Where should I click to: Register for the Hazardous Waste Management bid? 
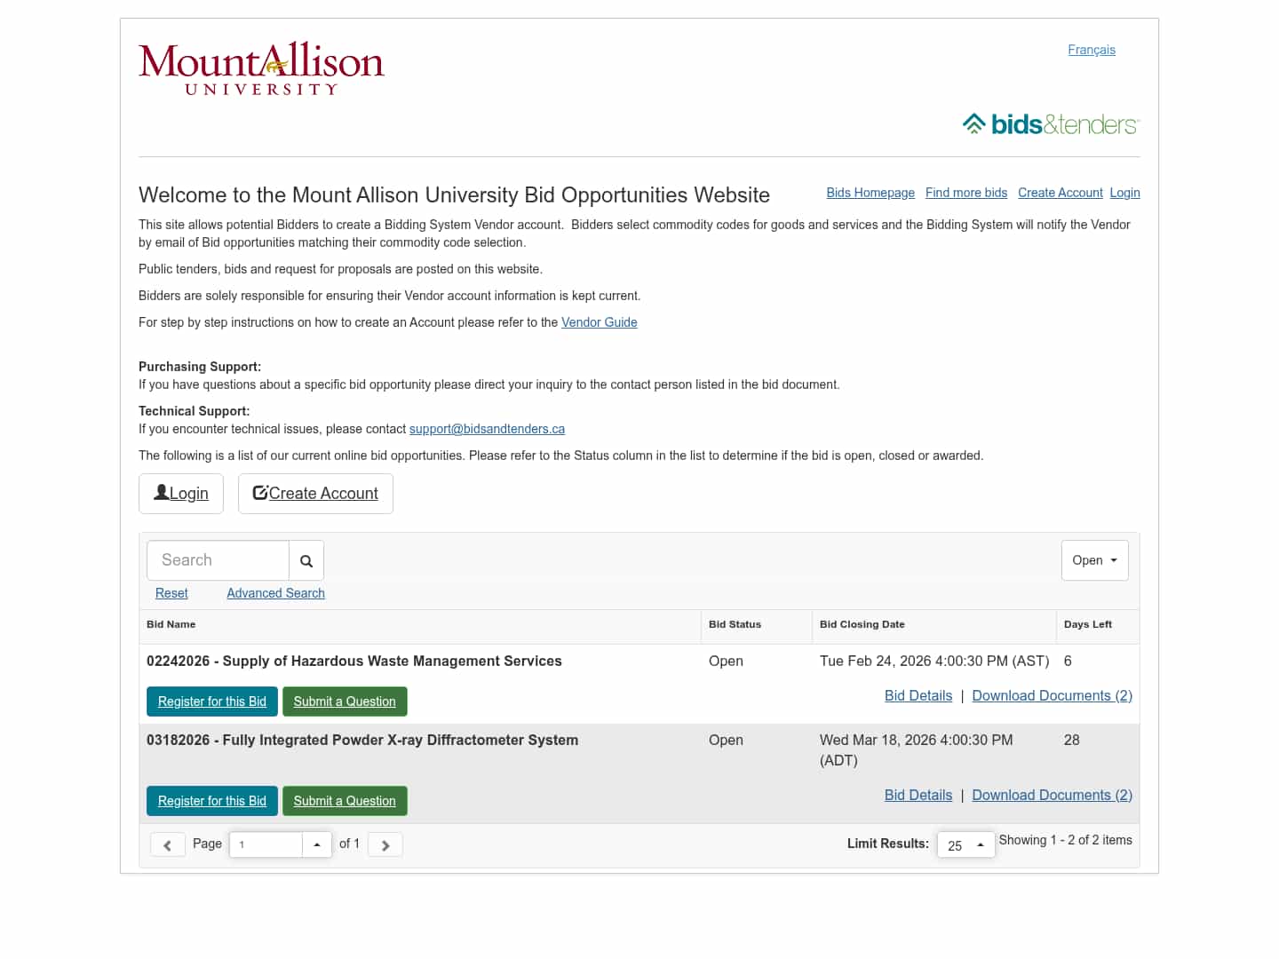tap(211, 701)
